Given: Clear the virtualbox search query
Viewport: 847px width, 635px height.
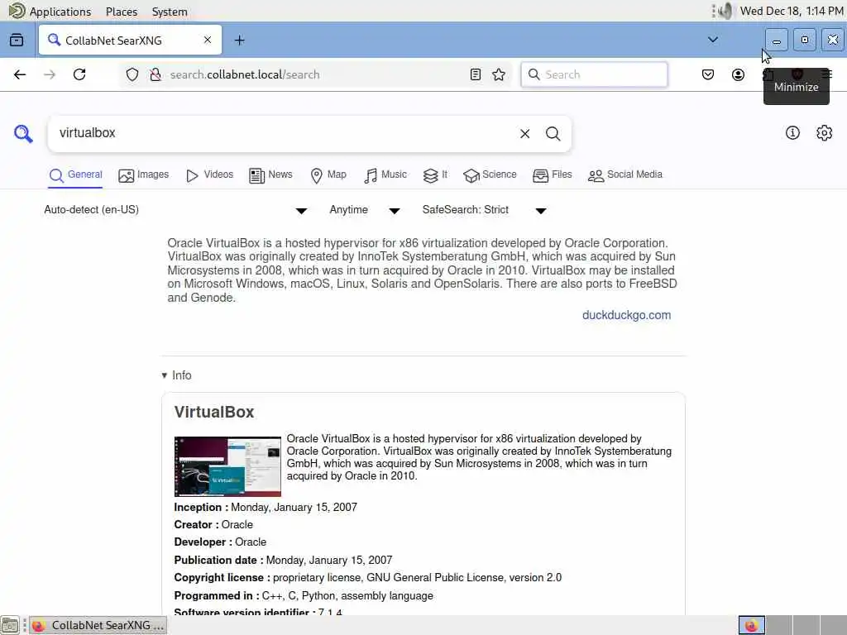Looking at the screenshot, I should click(x=524, y=133).
